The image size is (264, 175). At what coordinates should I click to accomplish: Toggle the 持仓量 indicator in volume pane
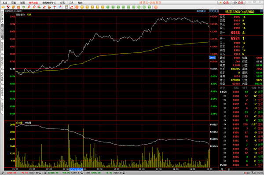[28, 123]
